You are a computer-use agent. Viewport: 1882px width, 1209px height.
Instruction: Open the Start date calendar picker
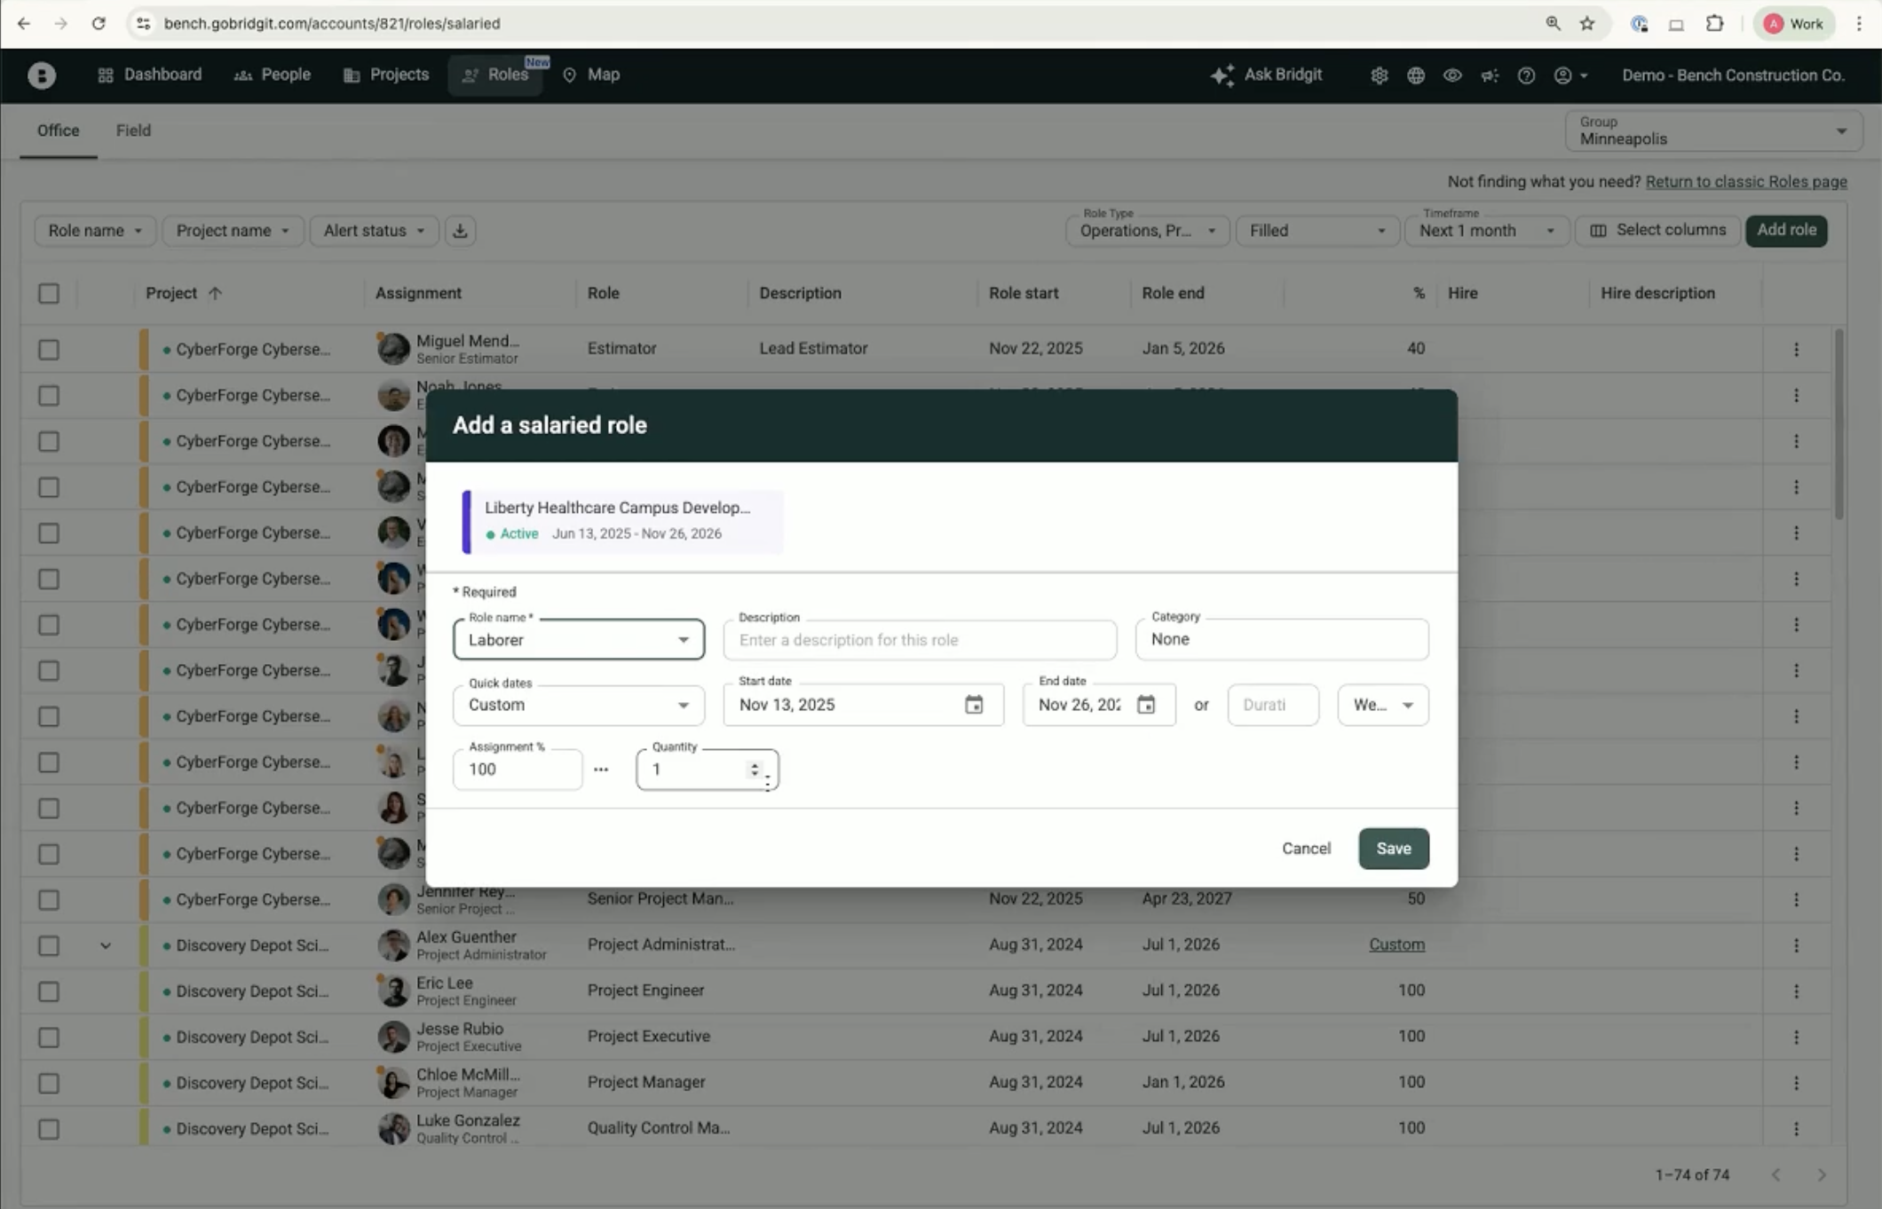coord(974,705)
